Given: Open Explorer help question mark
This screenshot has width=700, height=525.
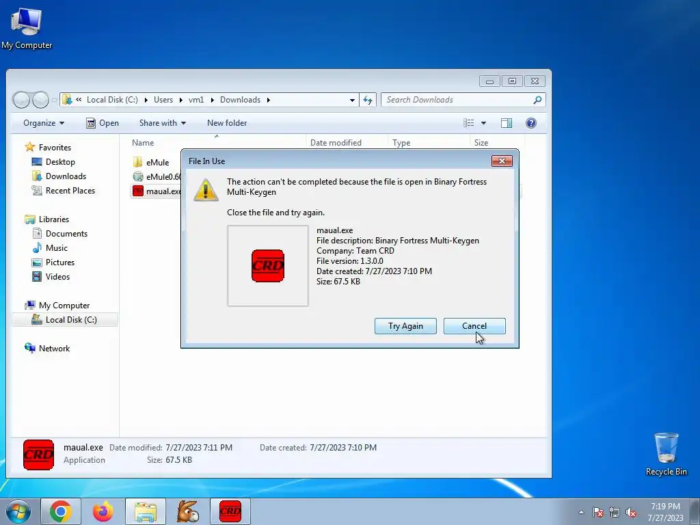Looking at the screenshot, I should (x=530, y=123).
